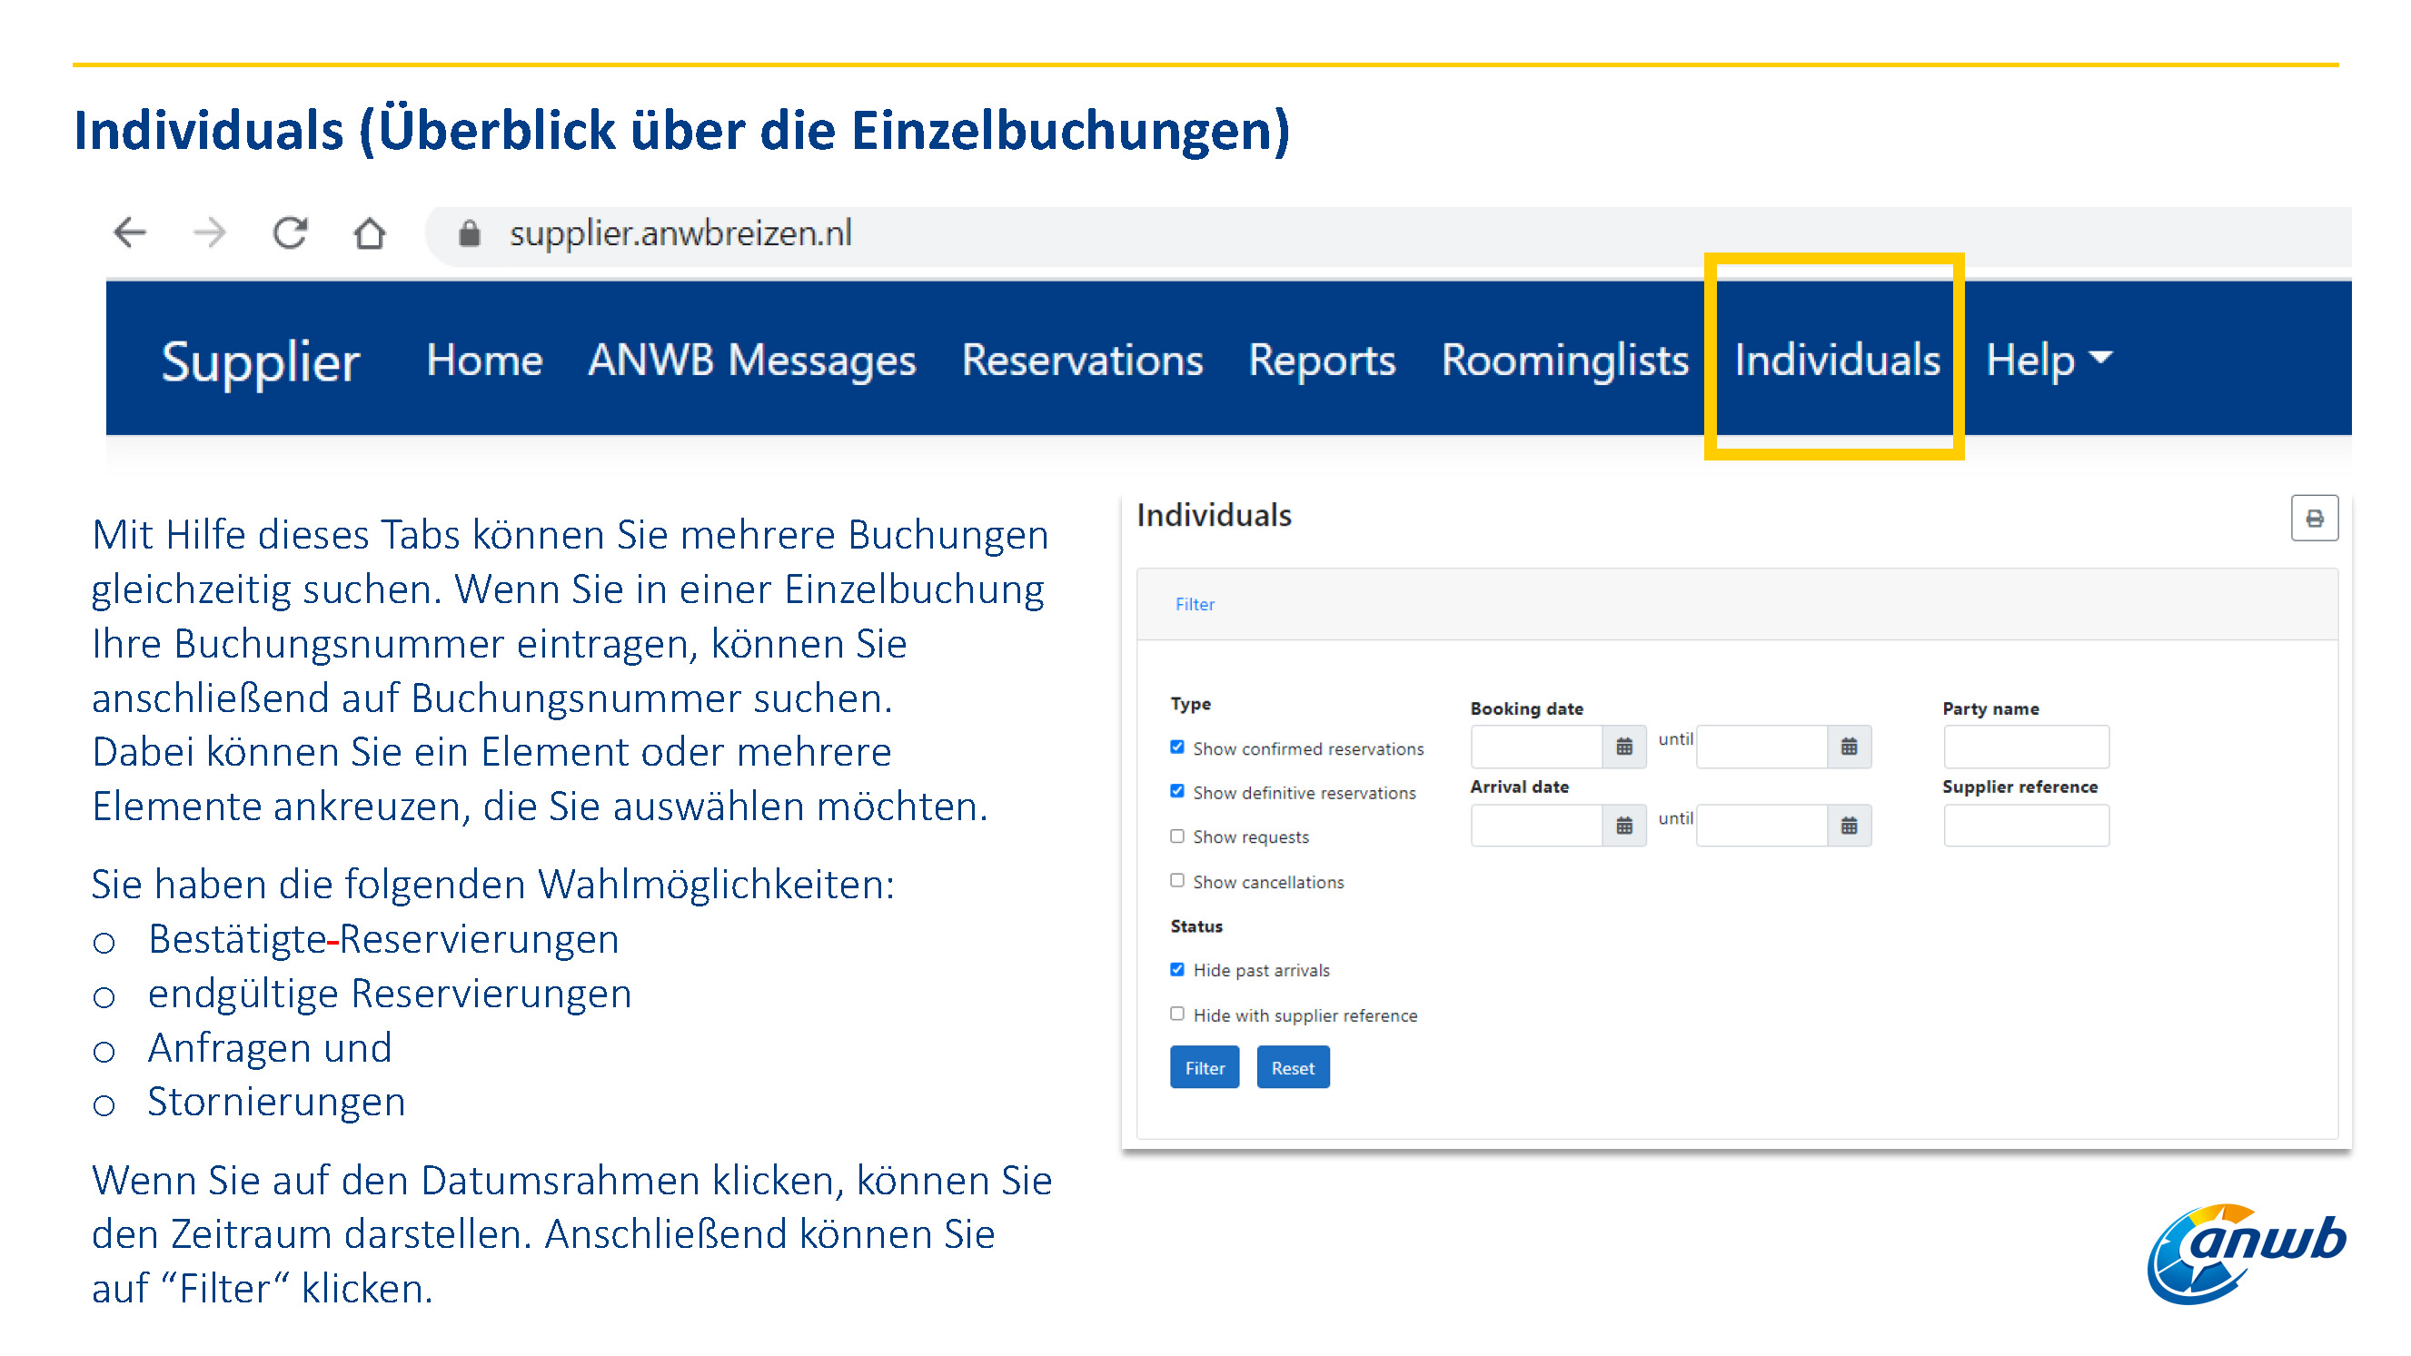Click the bullet text 'Anfragen und'
Viewport: 2411px width, 1356px height.
[x=270, y=1048]
